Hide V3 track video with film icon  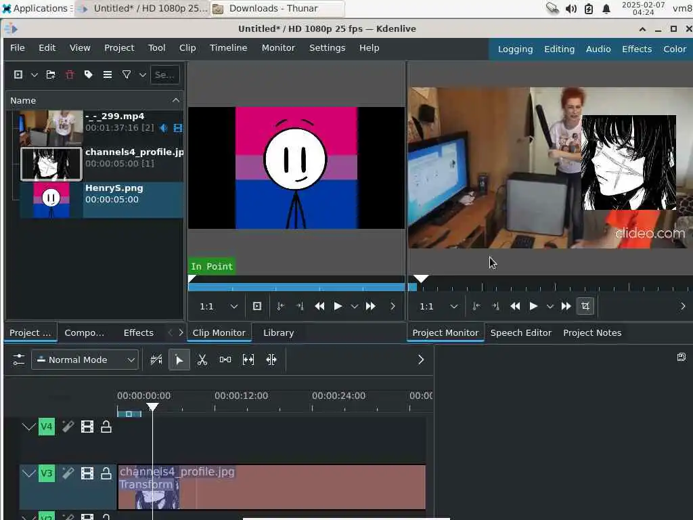(87, 473)
